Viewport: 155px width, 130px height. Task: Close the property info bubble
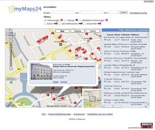point(96,62)
